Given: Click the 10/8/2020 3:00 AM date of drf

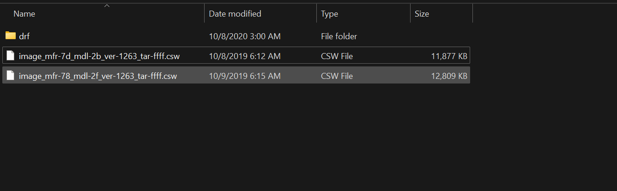Looking at the screenshot, I should tap(244, 36).
